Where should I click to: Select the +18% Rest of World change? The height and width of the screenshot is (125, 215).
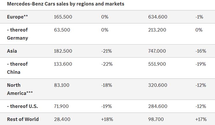click(x=107, y=119)
